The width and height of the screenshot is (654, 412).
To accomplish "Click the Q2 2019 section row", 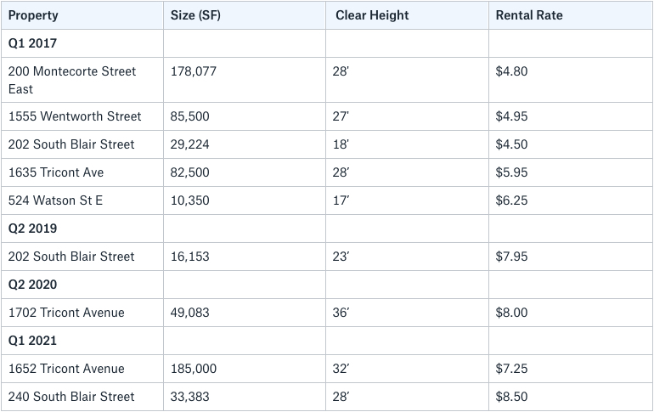I will 327,229.
